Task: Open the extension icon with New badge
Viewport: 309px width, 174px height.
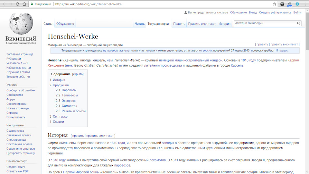Action: point(290,4)
